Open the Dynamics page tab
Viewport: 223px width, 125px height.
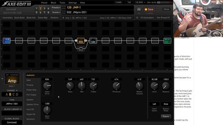(x=31, y=119)
